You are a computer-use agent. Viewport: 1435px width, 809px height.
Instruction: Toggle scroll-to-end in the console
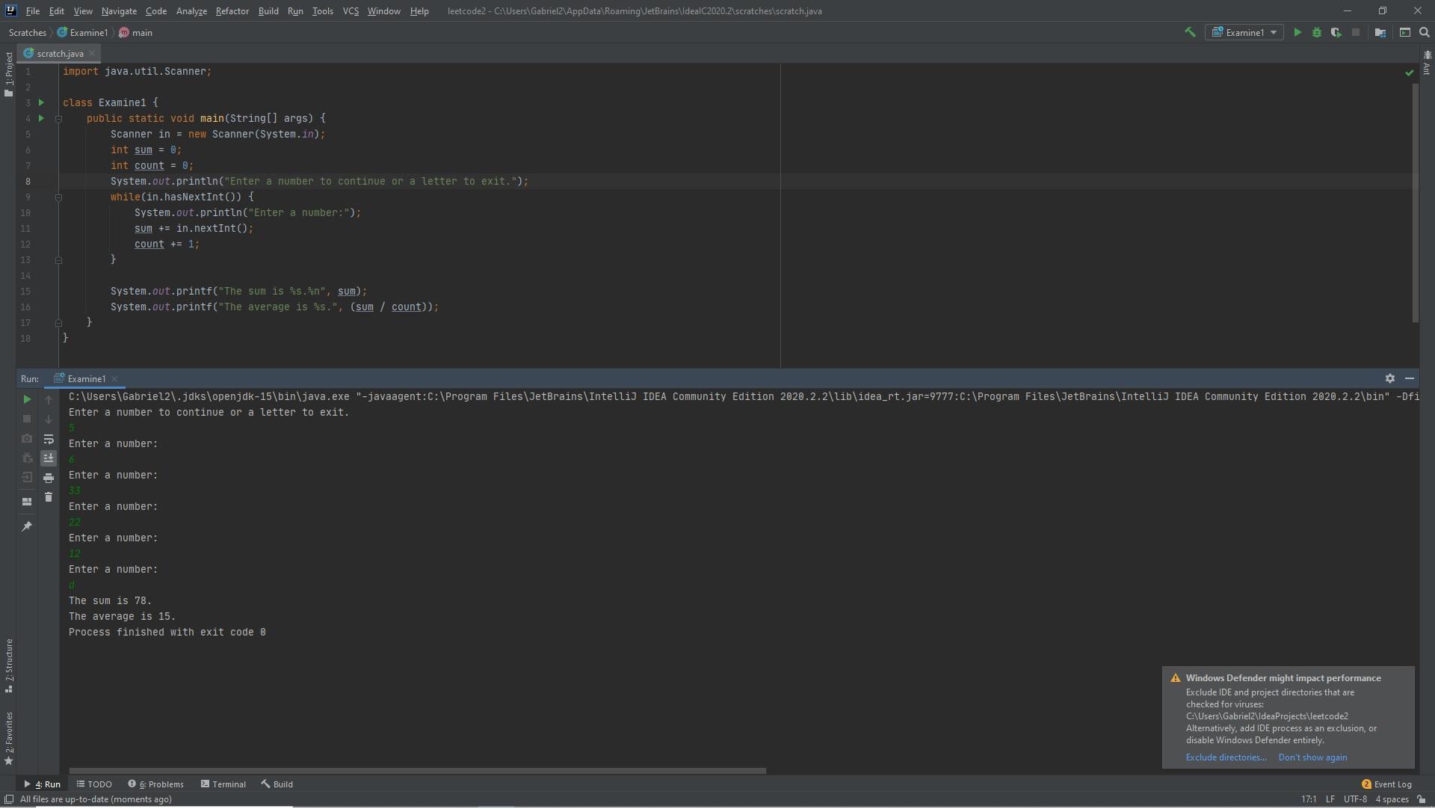pyautogui.click(x=49, y=459)
